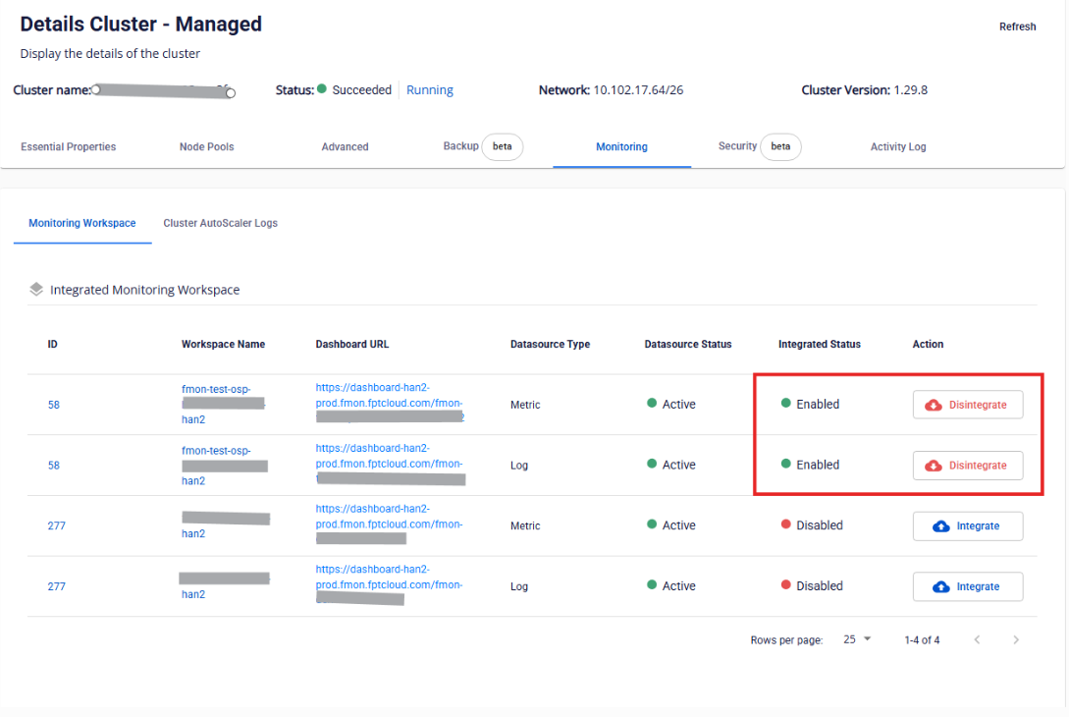Click the red Disabled status dot for Metric row 277

[x=785, y=525]
